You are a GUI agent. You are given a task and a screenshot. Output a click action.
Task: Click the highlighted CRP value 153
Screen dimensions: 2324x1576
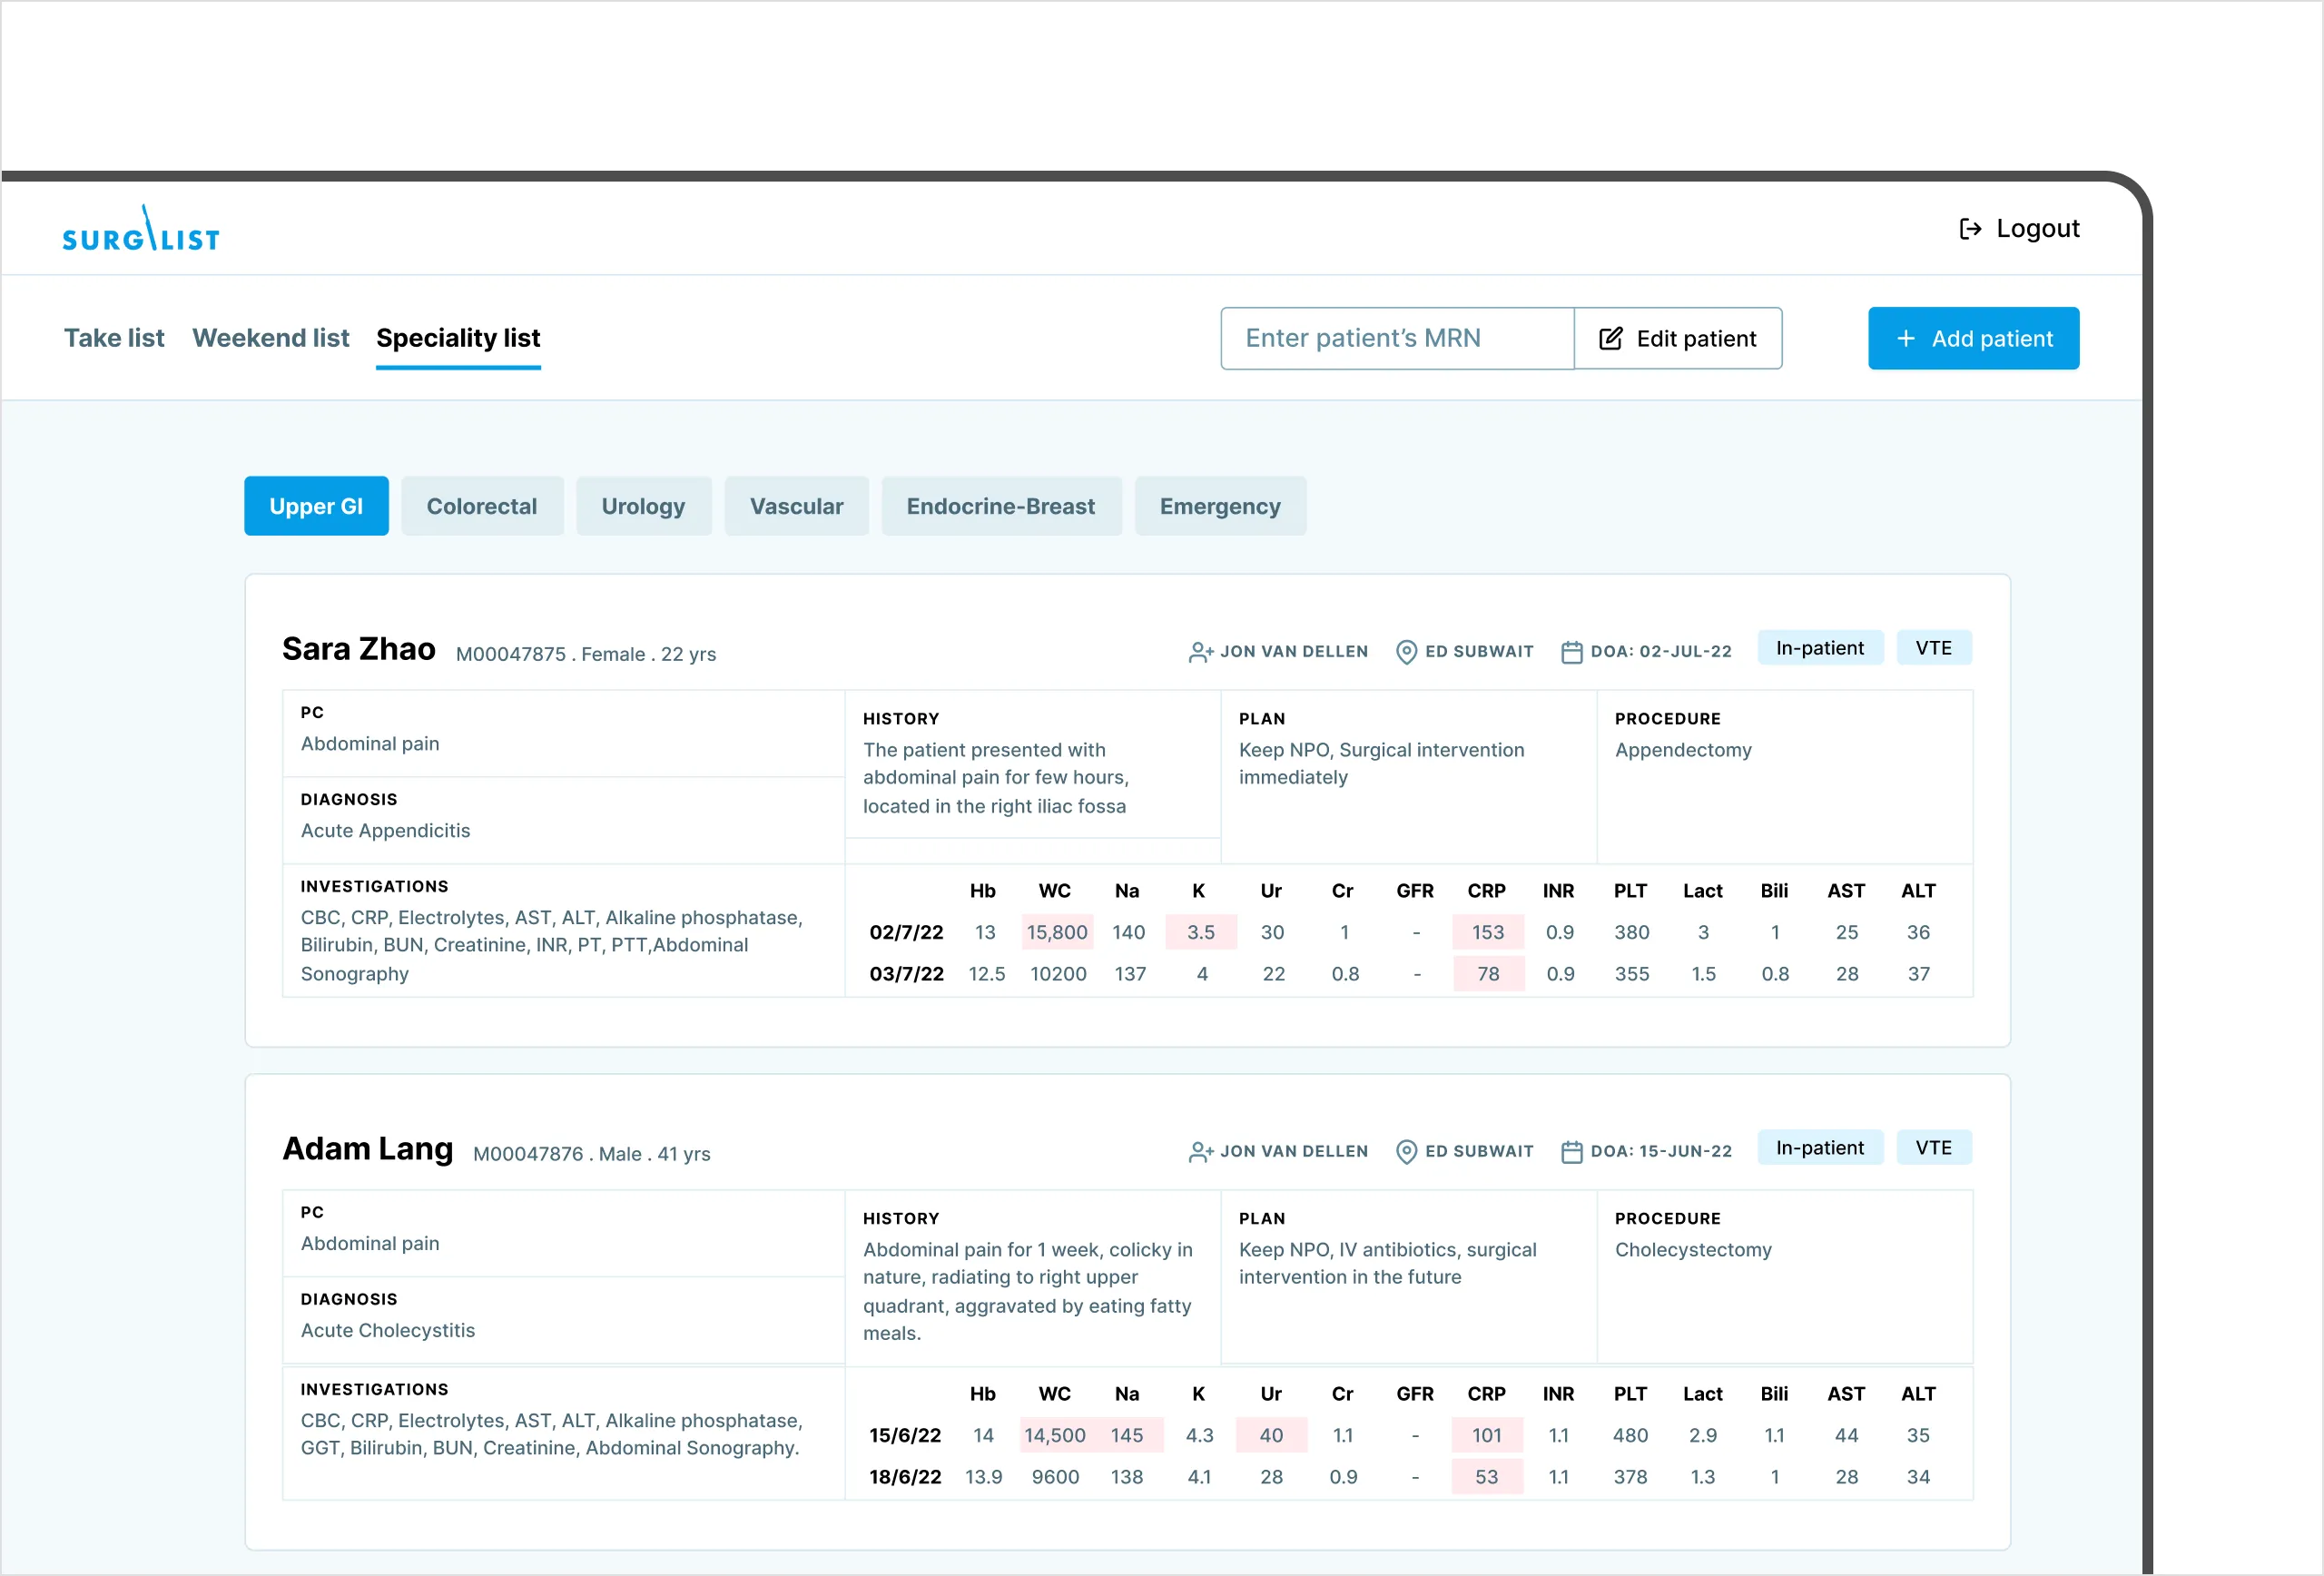tap(1488, 932)
